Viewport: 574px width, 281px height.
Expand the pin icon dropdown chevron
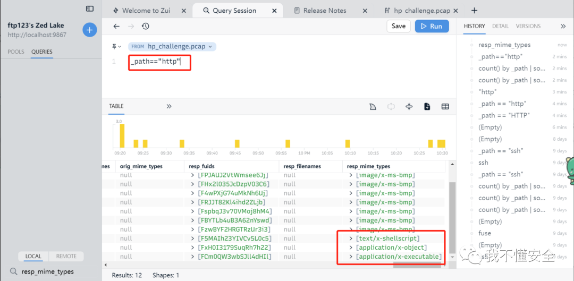(x=120, y=47)
